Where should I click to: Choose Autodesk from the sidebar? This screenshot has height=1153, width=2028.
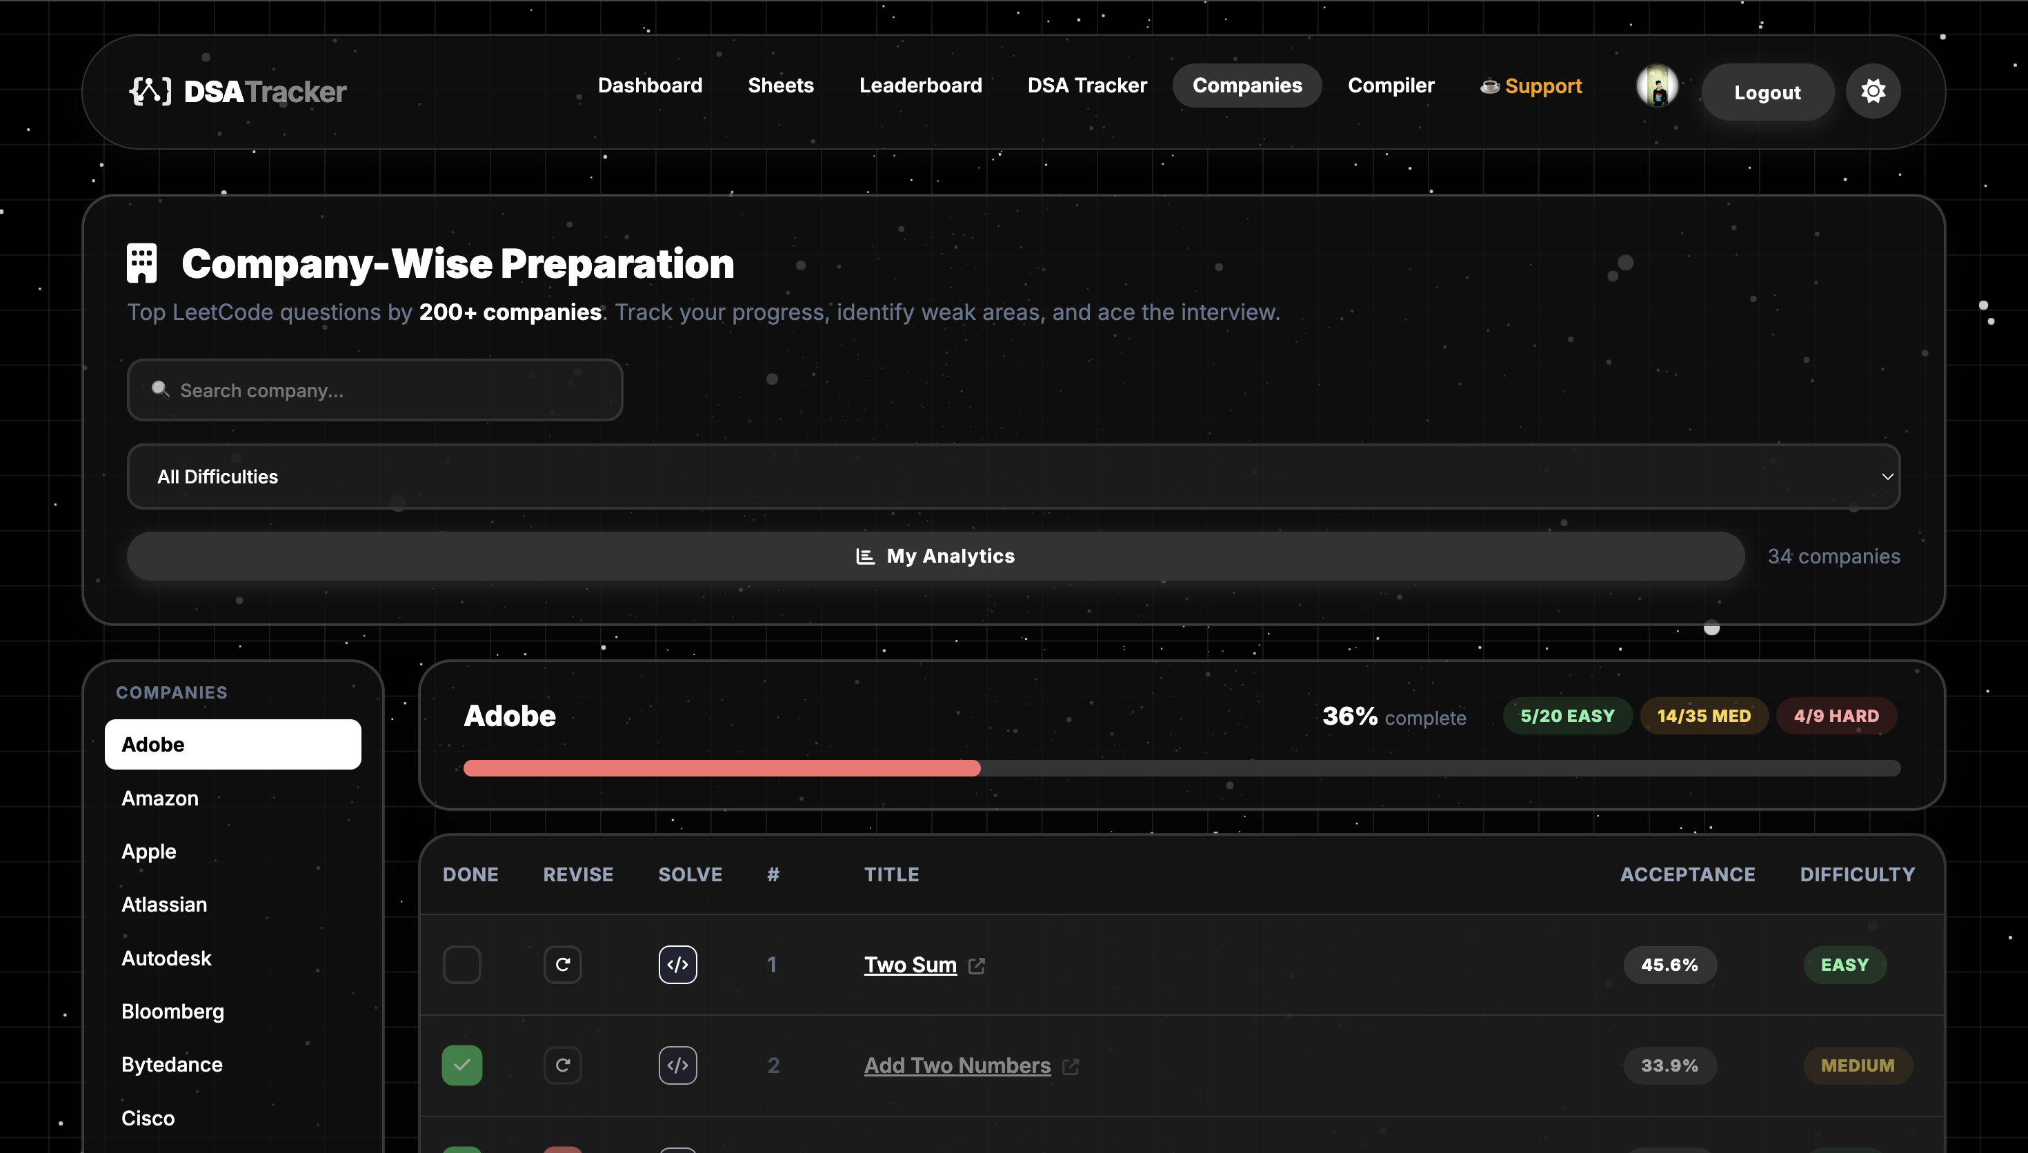point(233,957)
